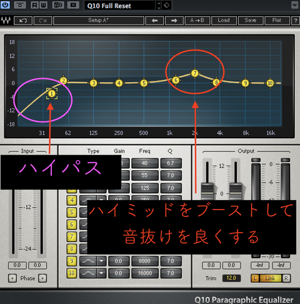Click the left output 0.0 value box
The image size is (300, 304).
pos(211,265)
